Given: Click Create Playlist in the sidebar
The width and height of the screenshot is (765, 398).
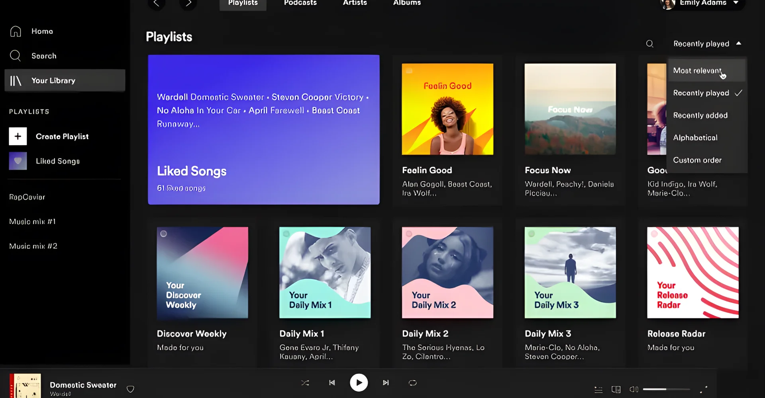Looking at the screenshot, I should [x=62, y=136].
